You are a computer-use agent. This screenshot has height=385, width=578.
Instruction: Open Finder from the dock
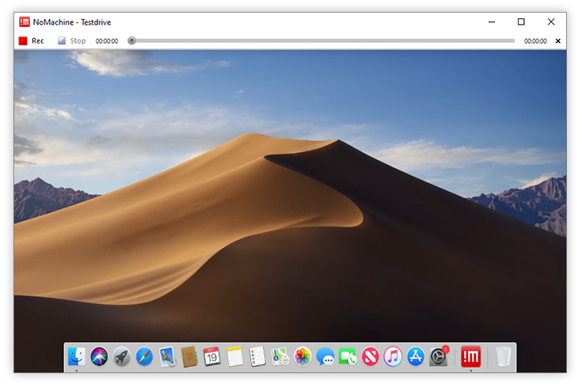77,356
